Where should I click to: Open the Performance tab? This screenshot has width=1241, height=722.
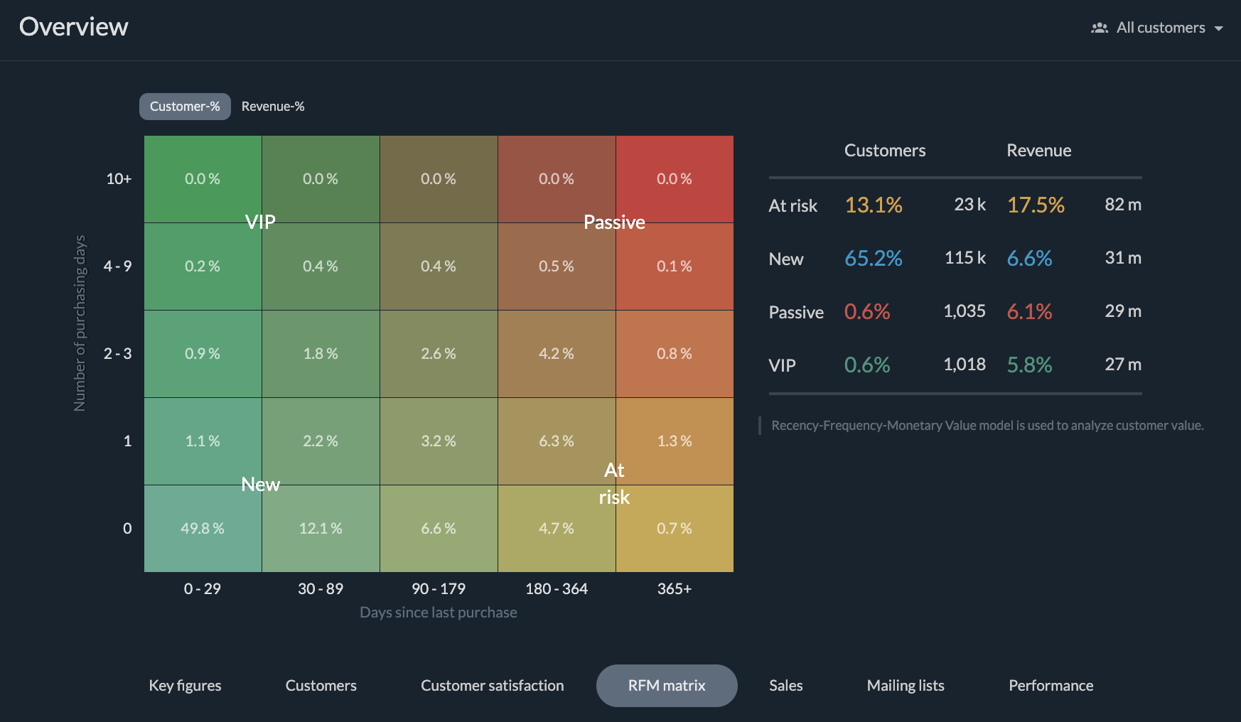(x=1051, y=686)
